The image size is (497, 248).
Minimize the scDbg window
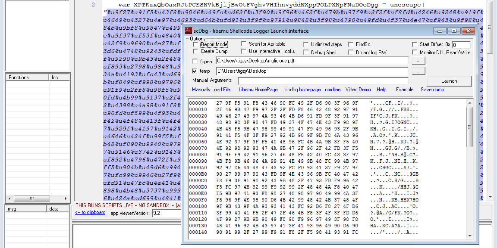click(x=440, y=31)
